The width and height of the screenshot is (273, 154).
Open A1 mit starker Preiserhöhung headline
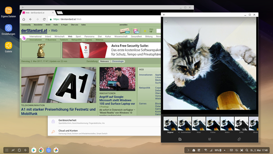58,111
